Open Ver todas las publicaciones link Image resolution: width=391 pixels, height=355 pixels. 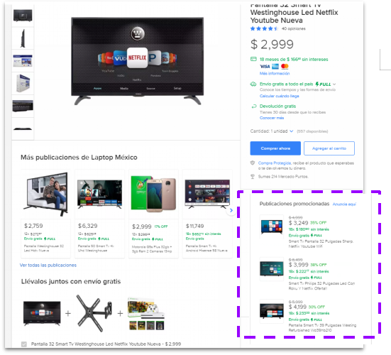pos(48,266)
